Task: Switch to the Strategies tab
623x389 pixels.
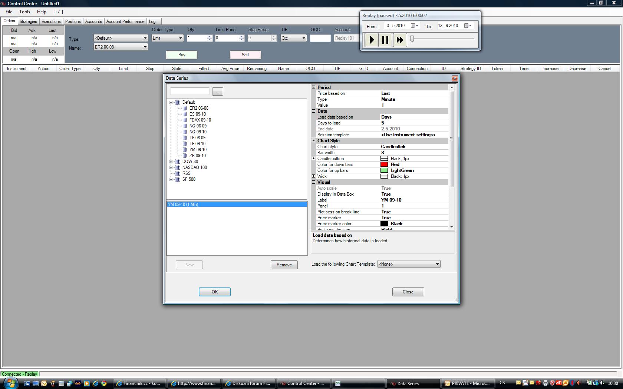Action: coord(28,21)
